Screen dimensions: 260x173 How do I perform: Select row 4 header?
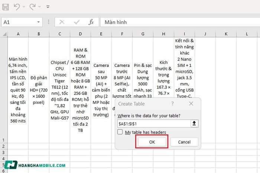pyautogui.click(x=4, y=159)
